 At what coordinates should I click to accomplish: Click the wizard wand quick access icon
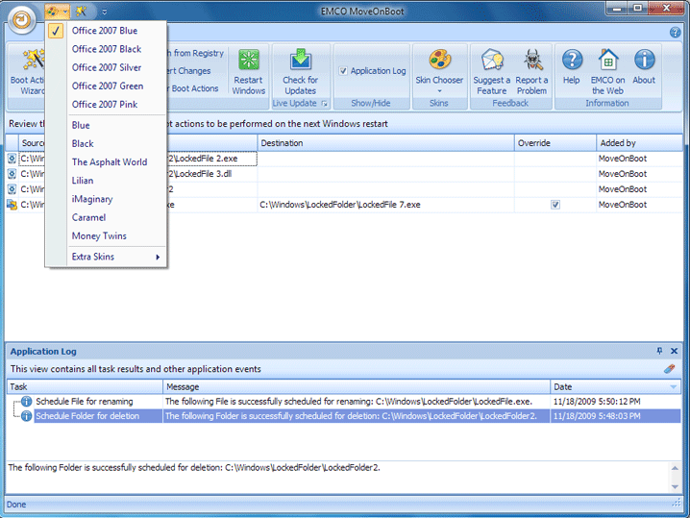coord(82,12)
